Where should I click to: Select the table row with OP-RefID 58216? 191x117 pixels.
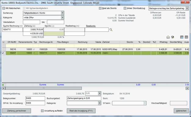point(95,50)
